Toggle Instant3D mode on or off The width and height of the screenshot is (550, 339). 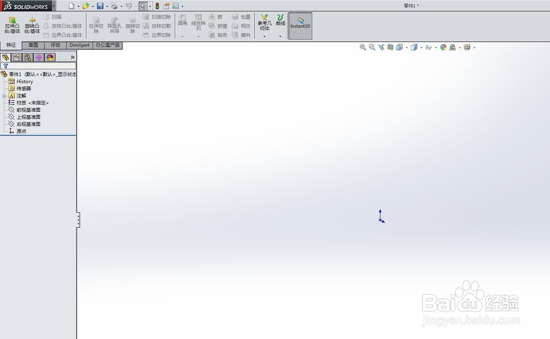click(x=300, y=25)
